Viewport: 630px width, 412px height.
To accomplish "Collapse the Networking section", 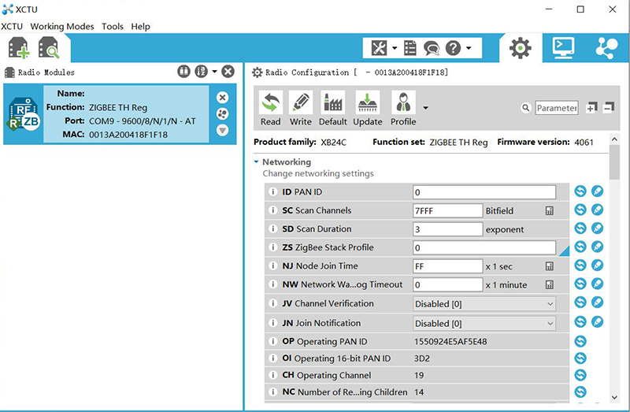I will pyautogui.click(x=256, y=161).
